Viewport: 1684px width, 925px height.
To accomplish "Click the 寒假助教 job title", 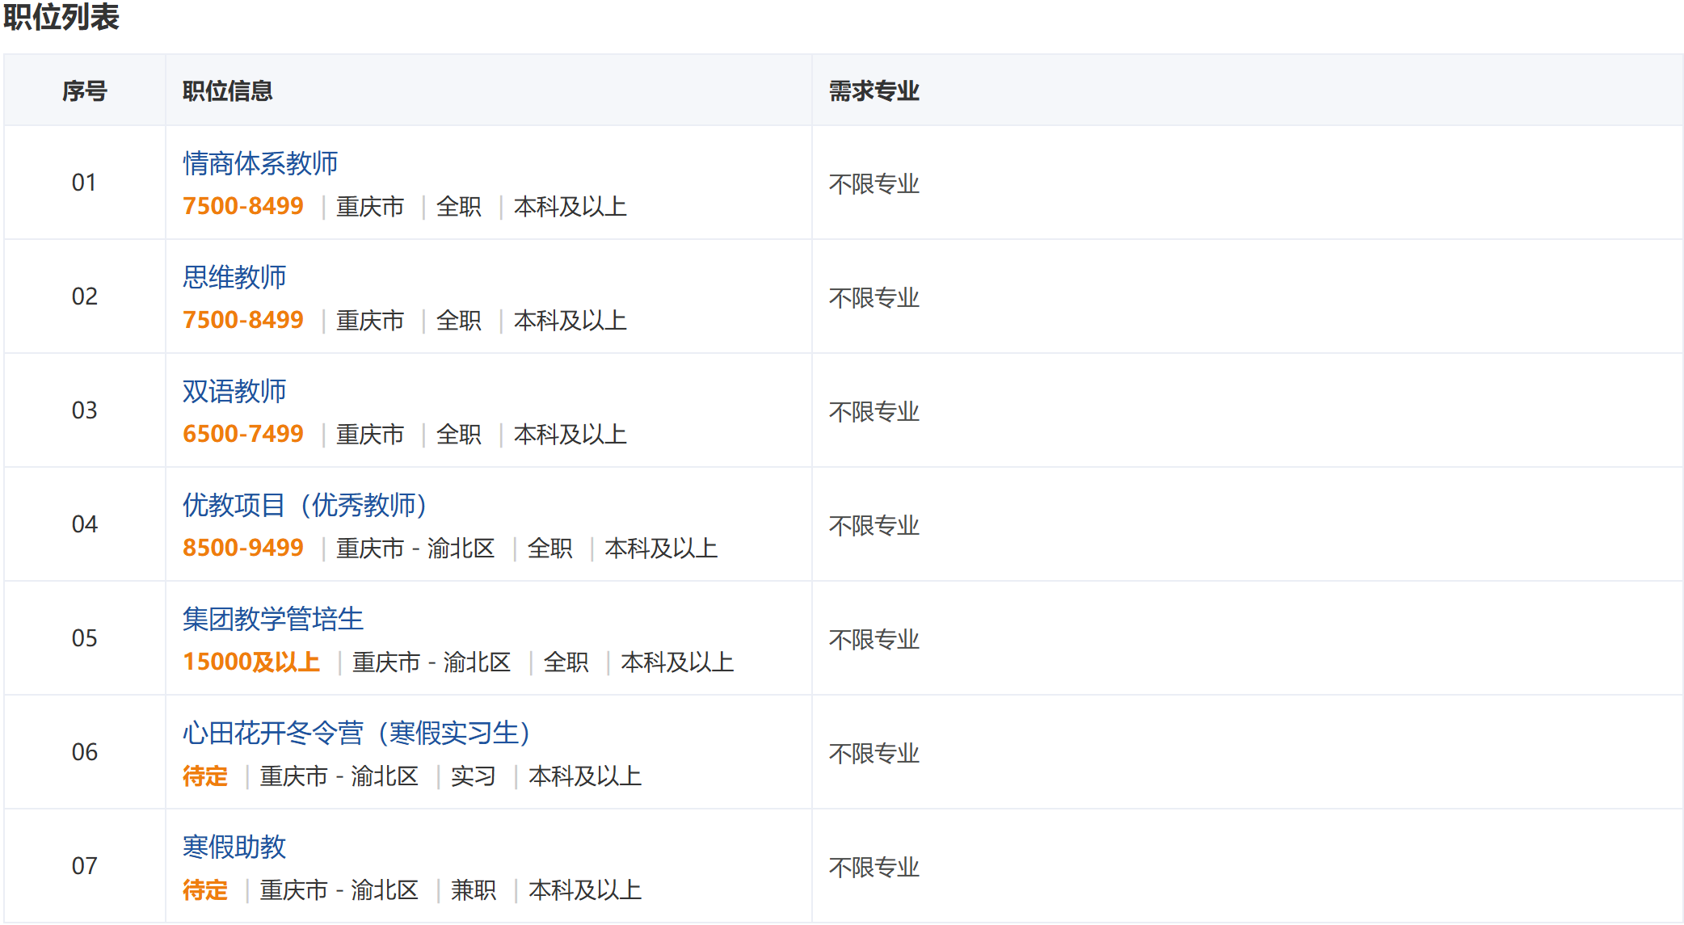I will 234,847.
